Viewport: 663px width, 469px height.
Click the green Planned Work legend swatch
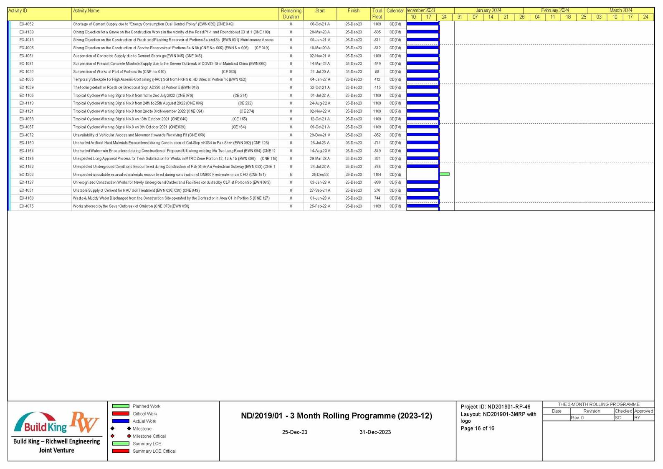click(x=121, y=406)
